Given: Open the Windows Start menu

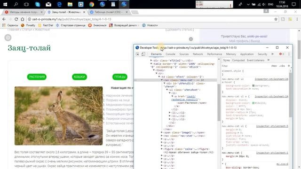Looking at the screenshot, I should (x=5, y=4).
